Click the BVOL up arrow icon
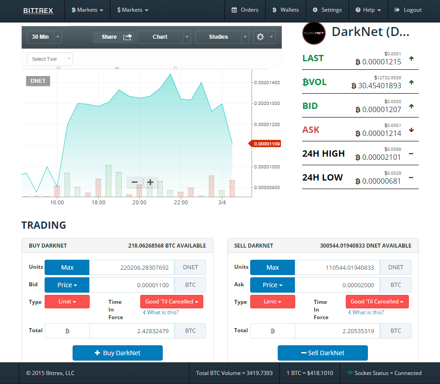Screen dimensions: 440x384 (412, 82)
